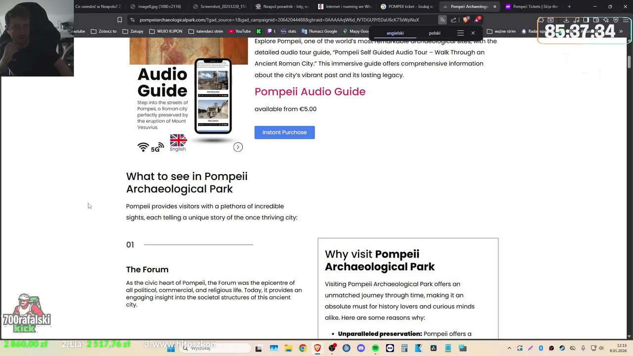Click the 'The Forum' heading
Image resolution: width=633 pixels, height=356 pixels.
(x=147, y=269)
